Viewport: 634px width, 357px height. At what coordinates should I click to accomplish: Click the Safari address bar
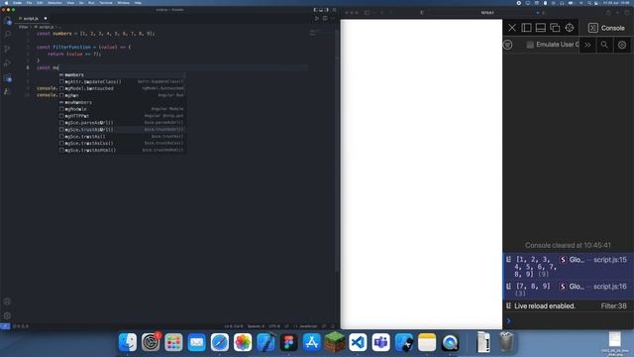(486, 13)
